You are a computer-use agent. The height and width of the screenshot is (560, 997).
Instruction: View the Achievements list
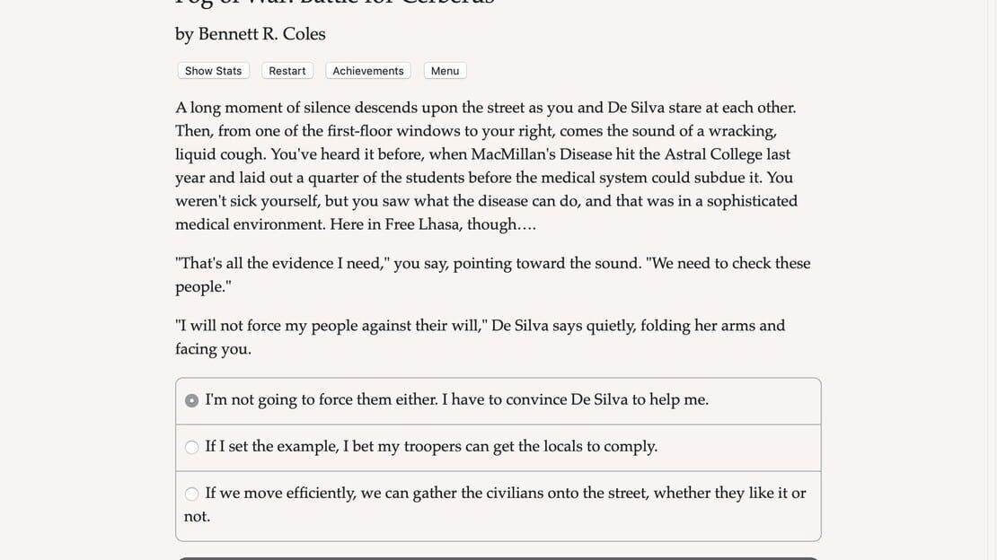(x=368, y=71)
